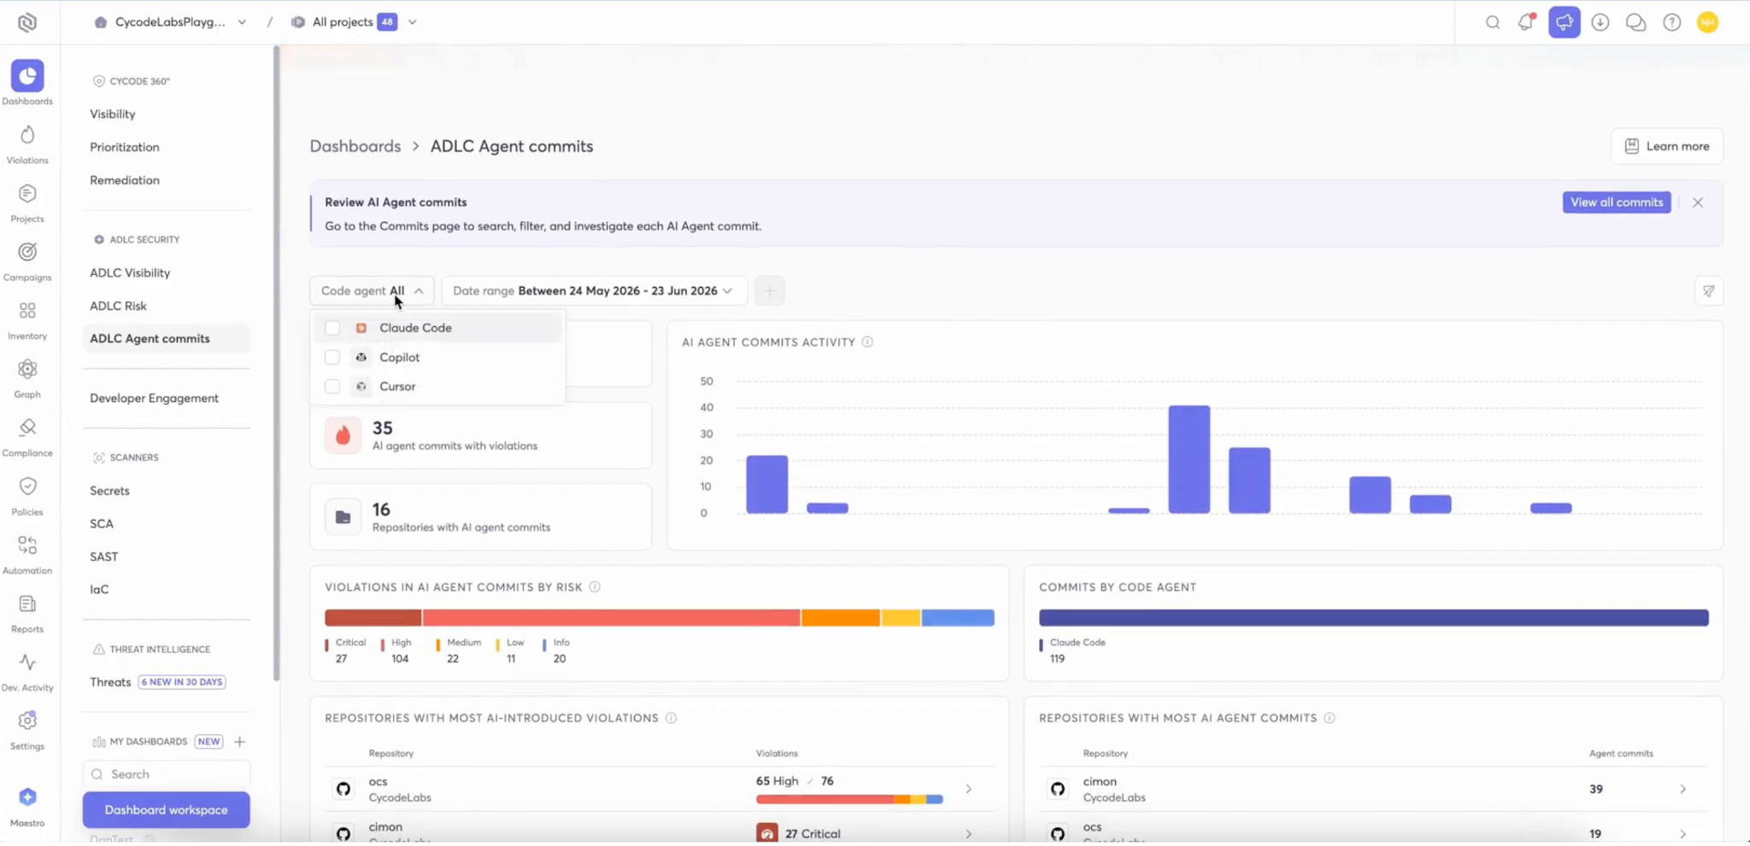The width and height of the screenshot is (1750, 846).
Task: Open Threats menu item
Action: coord(110,682)
